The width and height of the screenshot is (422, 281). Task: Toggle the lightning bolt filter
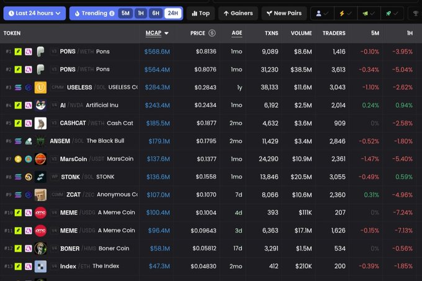346,13
